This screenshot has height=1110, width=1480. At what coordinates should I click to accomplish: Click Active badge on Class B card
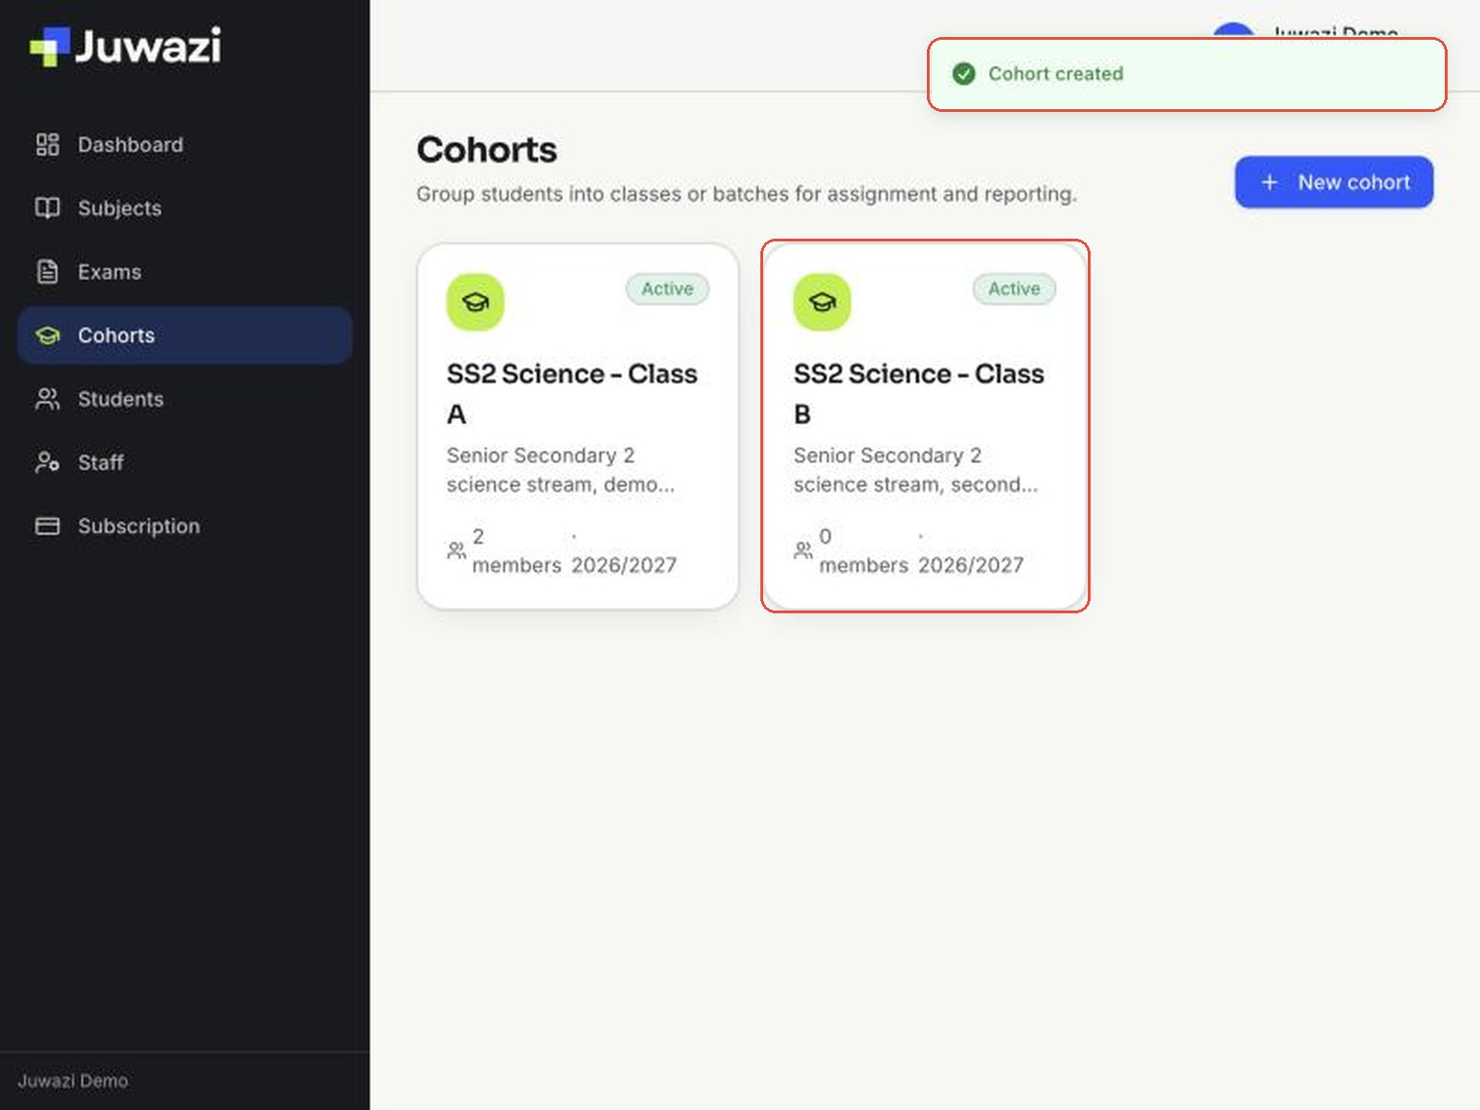pyautogui.click(x=1015, y=289)
